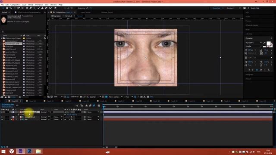
Task: Open the Effects & Presets panel
Action: pos(252,25)
